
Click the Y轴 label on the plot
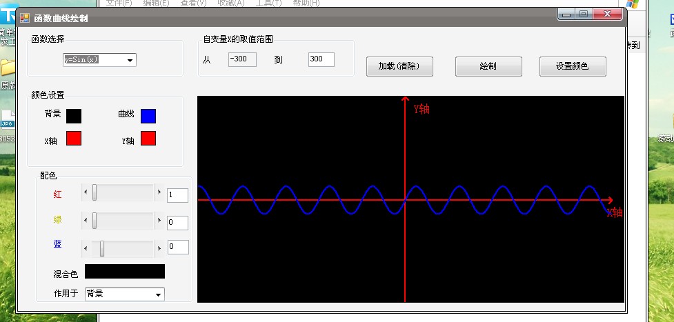coord(422,109)
